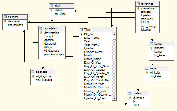177x111 pixels.
Task: Click the Time table icon
Action: pos(81,30)
